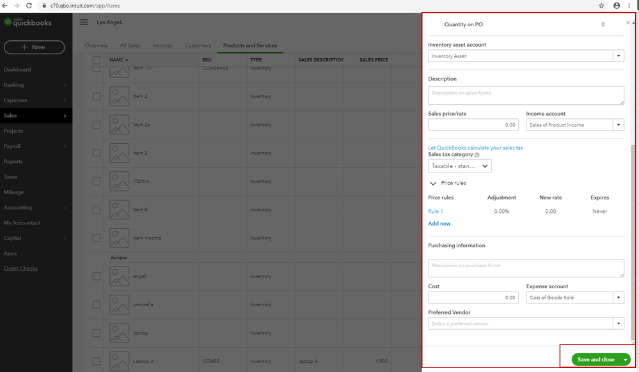This screenshot has width=639, height=372.
Task: Click the Sales price/rate field
Action: (x=473, y=125)
